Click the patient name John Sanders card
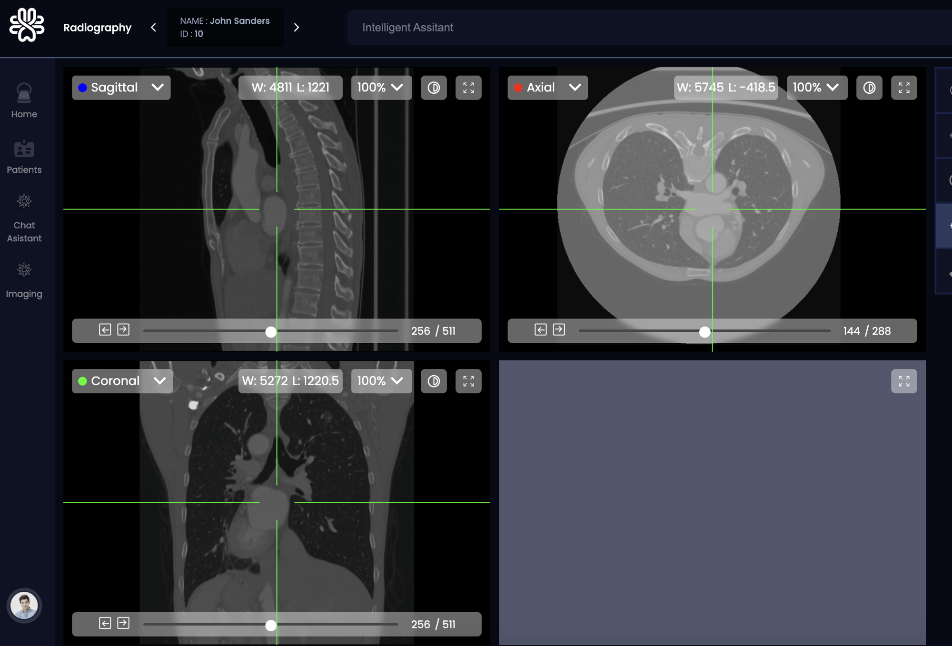Image resolution: width=952 pixels, height=646 pixels. point(225,27)
